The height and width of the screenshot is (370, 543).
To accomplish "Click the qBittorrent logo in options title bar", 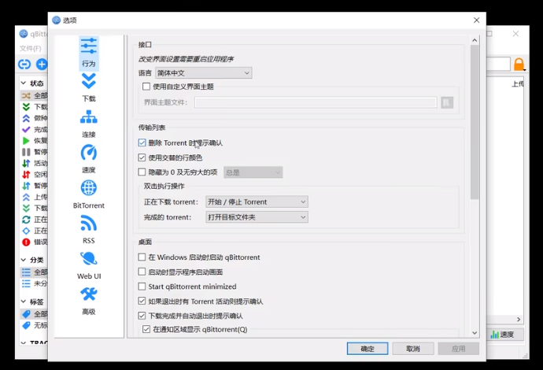I will (56, 20).
